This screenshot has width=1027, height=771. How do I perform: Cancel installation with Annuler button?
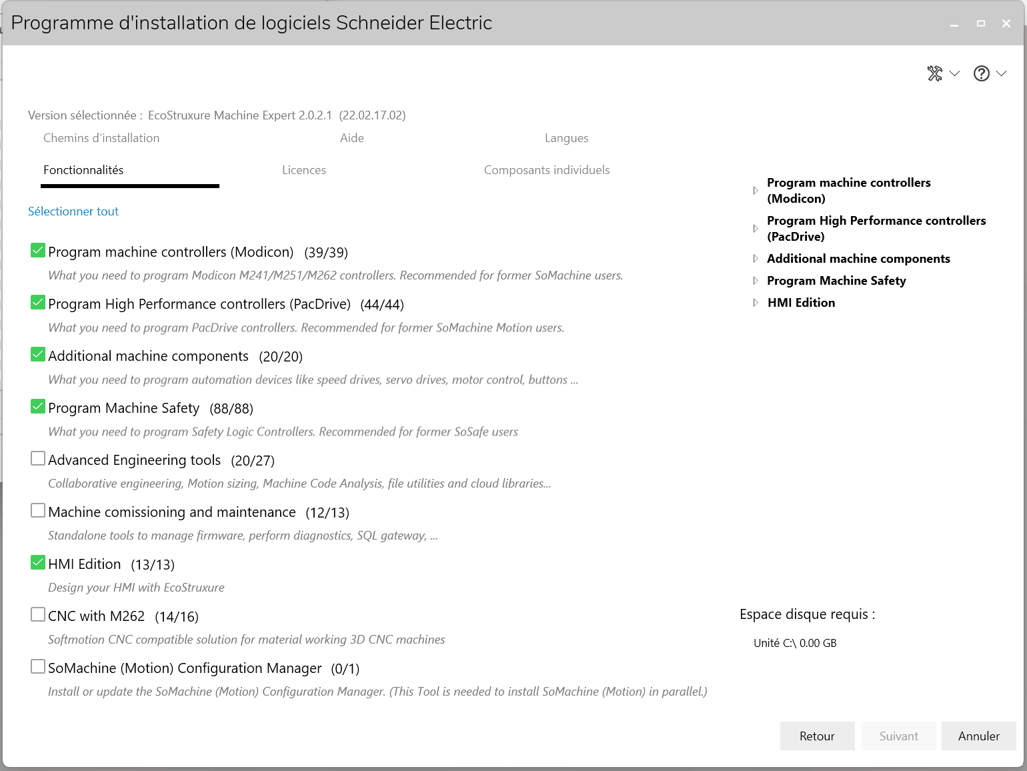(978, 736)
